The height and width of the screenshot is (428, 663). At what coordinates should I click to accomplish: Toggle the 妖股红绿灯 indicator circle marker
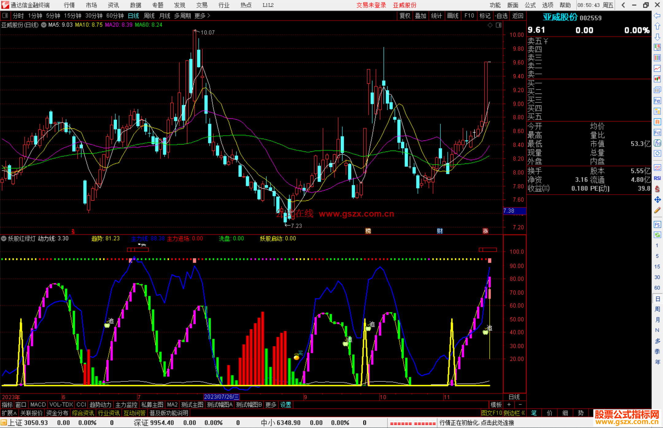[x=4, y=239]
